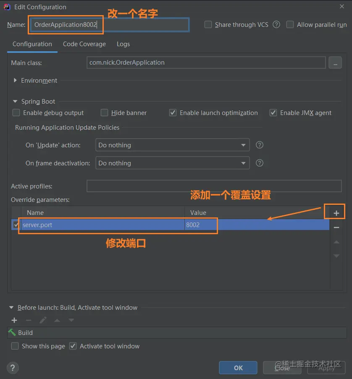Viewport: 352px width, 379px height.
Task: Uncheck the server.port row checkbox
Action: coord(16,225)
